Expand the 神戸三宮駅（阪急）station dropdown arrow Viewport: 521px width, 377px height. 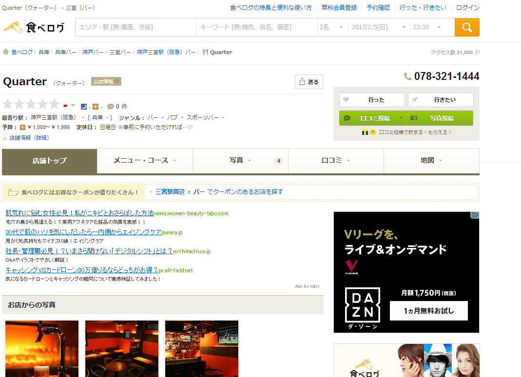[x=83, y=117]
